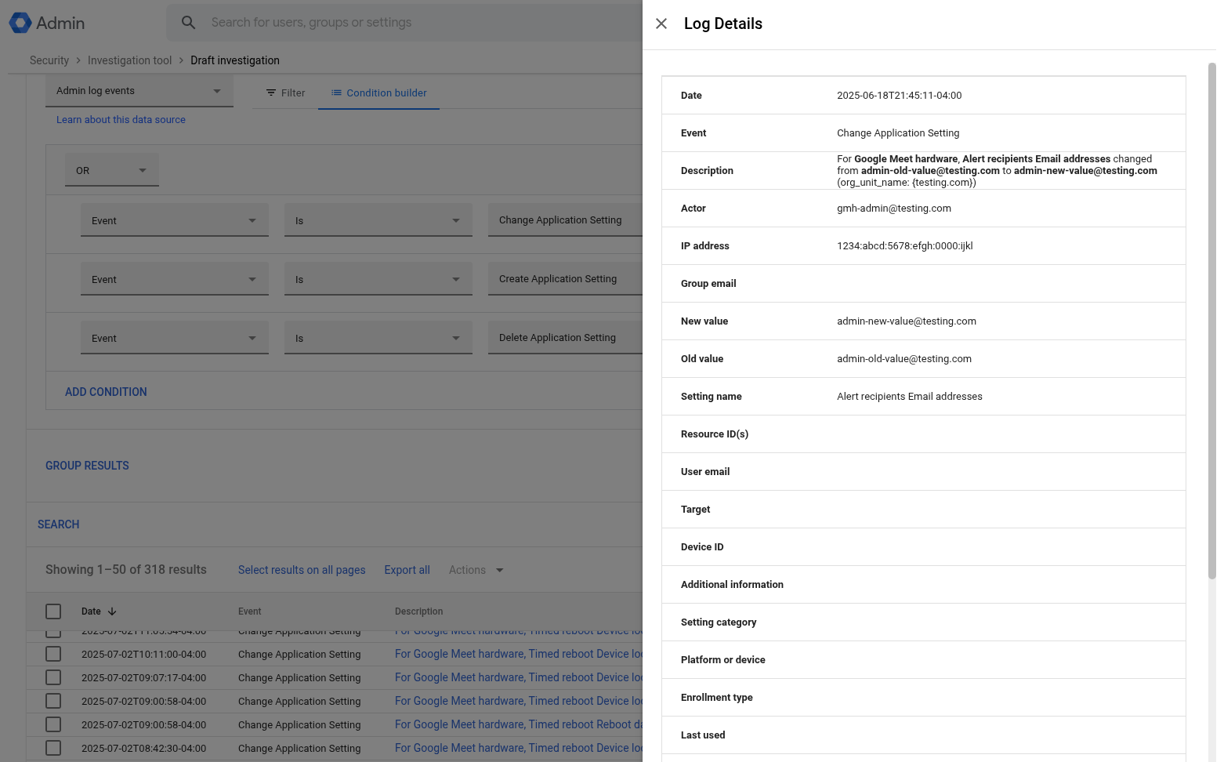Image resolution: width=1224 pixels, height=762 pixels.
Task: Check the row dated 2025-07-02T10:11:00-04:00
Action: (53, 654)
